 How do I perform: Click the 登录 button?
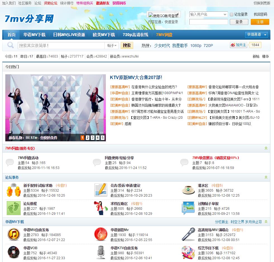coord(239,22)
